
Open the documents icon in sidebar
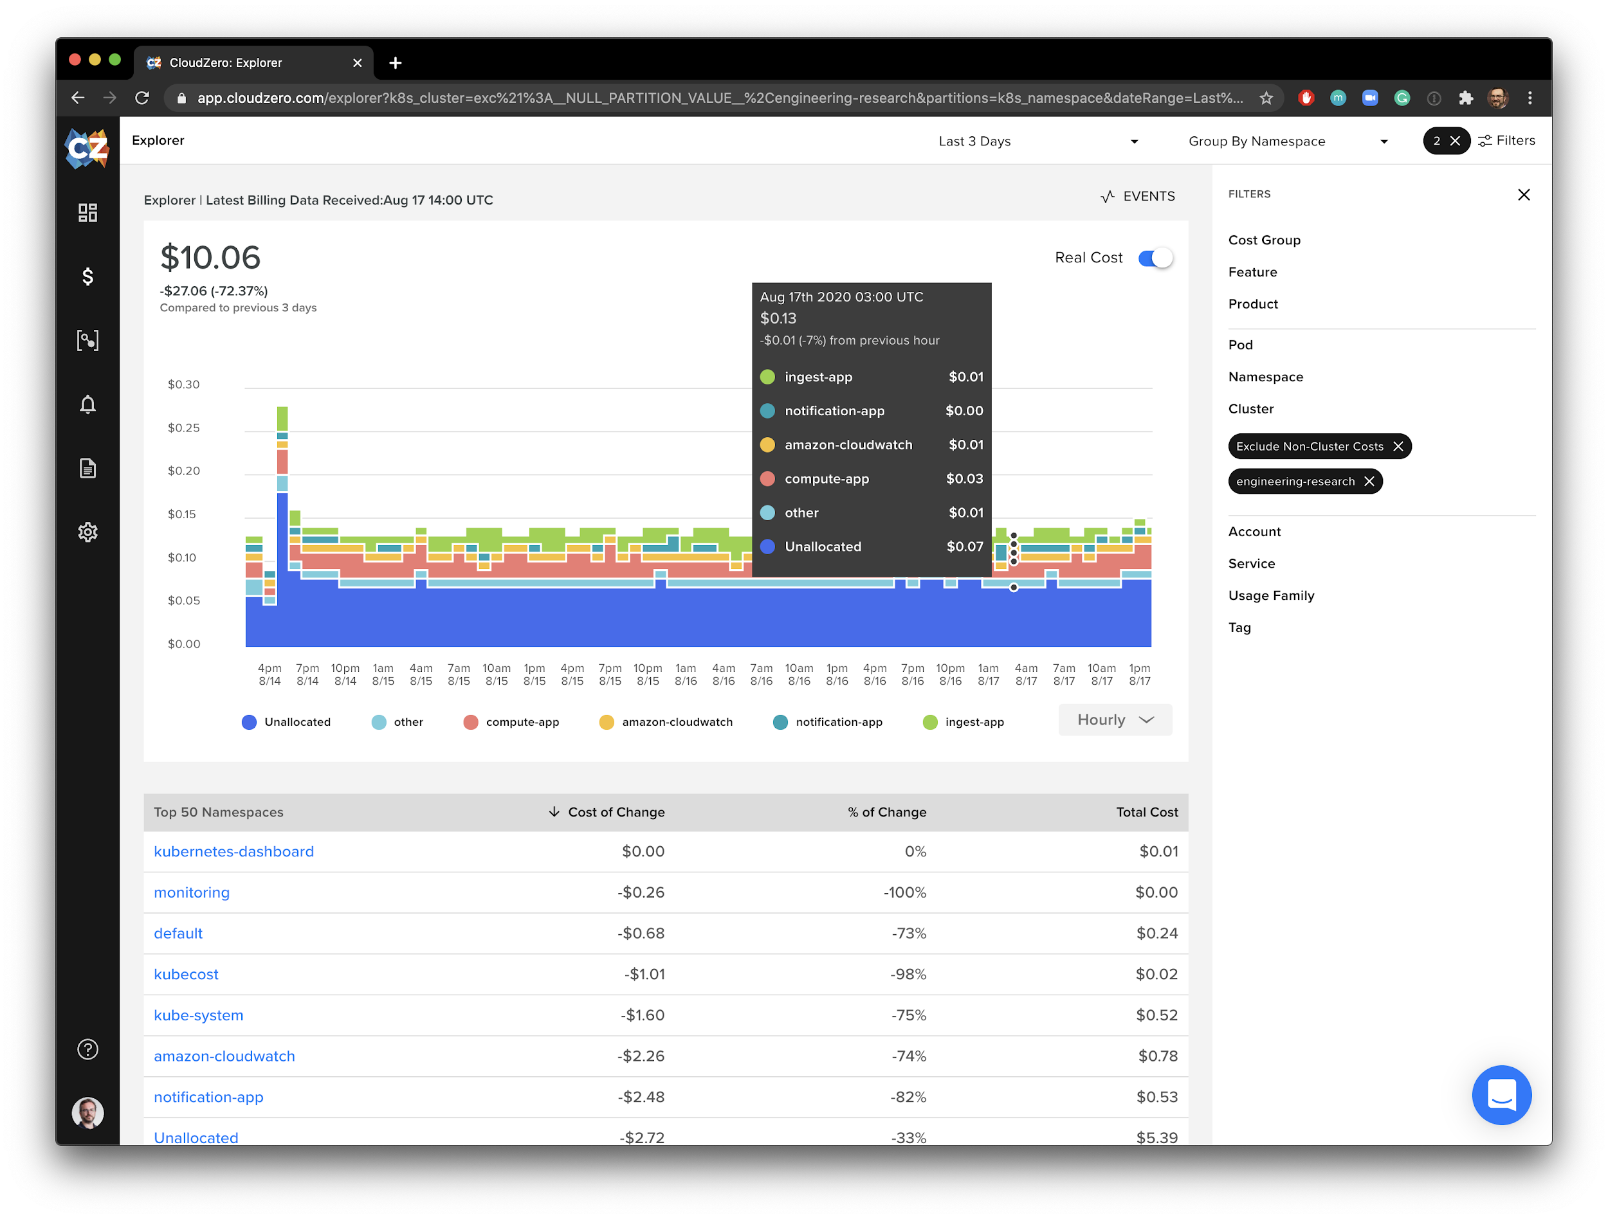click(x=87, y=469)
